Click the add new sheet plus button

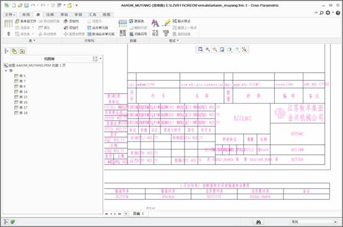[126, 213]
